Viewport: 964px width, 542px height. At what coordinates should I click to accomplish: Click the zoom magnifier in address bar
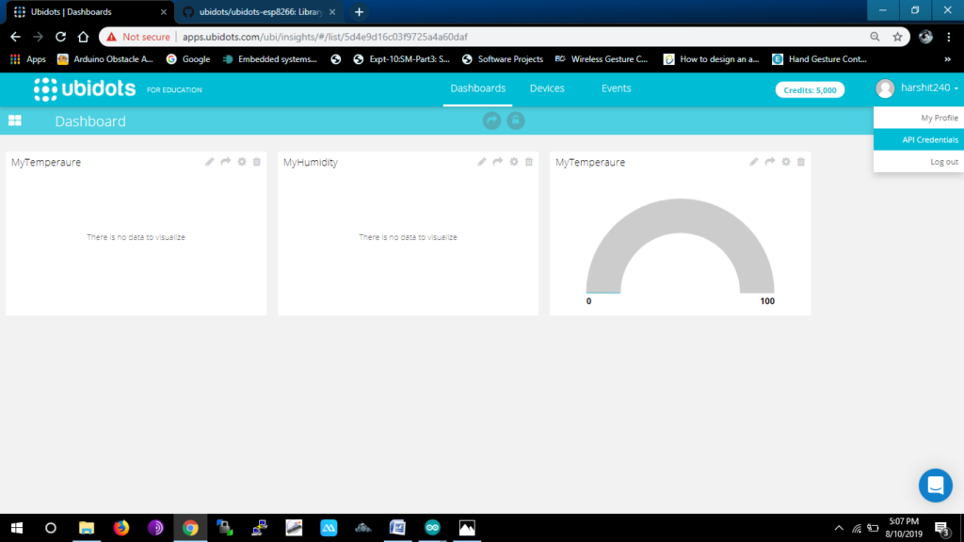(875, 37)
